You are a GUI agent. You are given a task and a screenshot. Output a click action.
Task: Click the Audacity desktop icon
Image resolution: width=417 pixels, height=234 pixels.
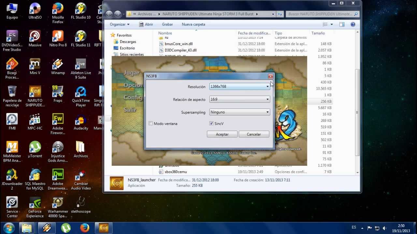pyautogui.click(x=81, y=122)
